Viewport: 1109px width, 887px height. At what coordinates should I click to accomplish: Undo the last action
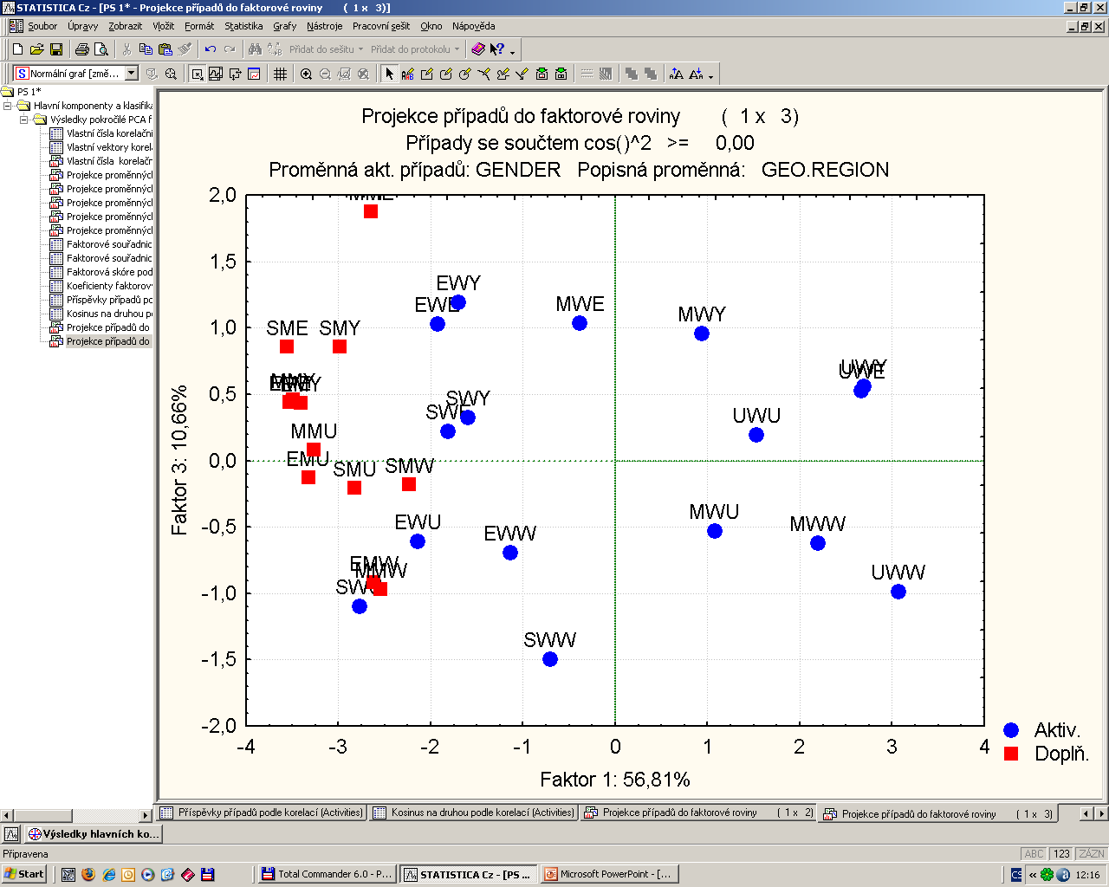211,49
